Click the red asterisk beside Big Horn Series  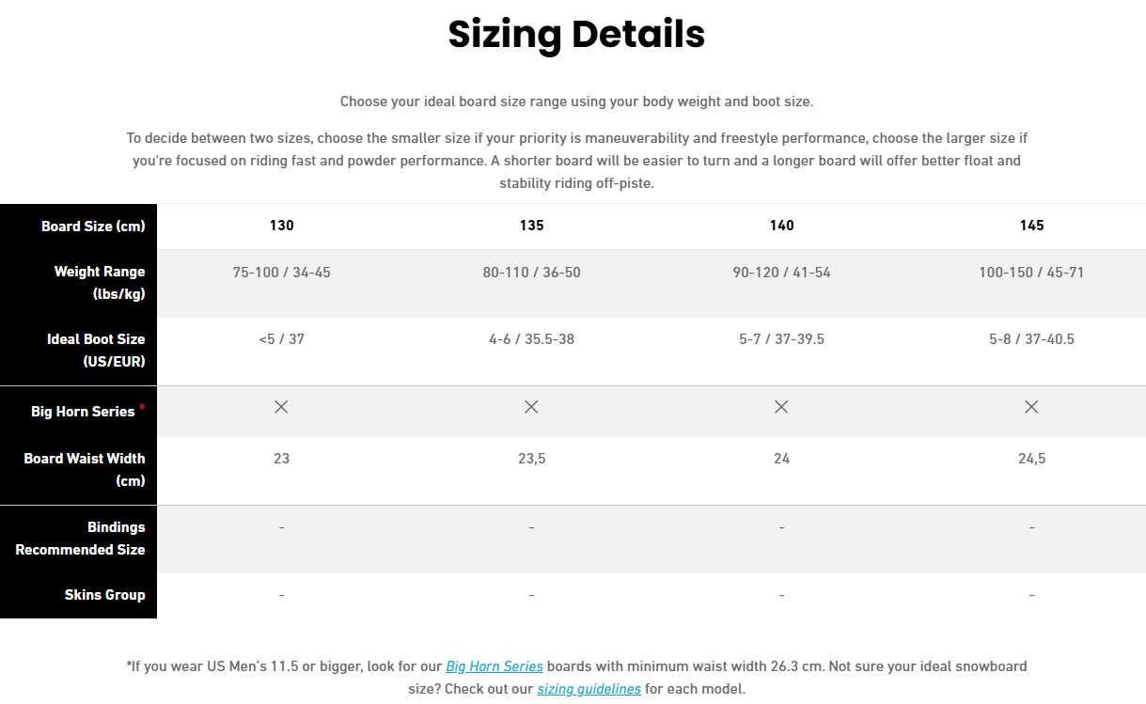point(142,408)
